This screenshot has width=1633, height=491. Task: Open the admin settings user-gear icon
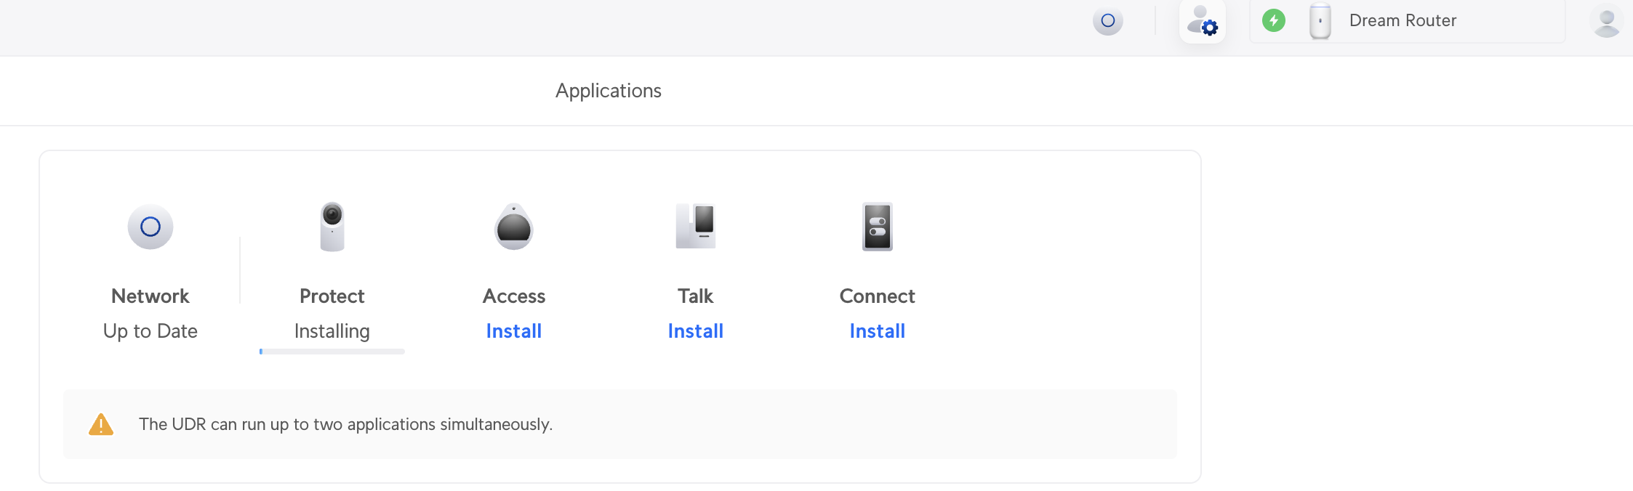1202,20
